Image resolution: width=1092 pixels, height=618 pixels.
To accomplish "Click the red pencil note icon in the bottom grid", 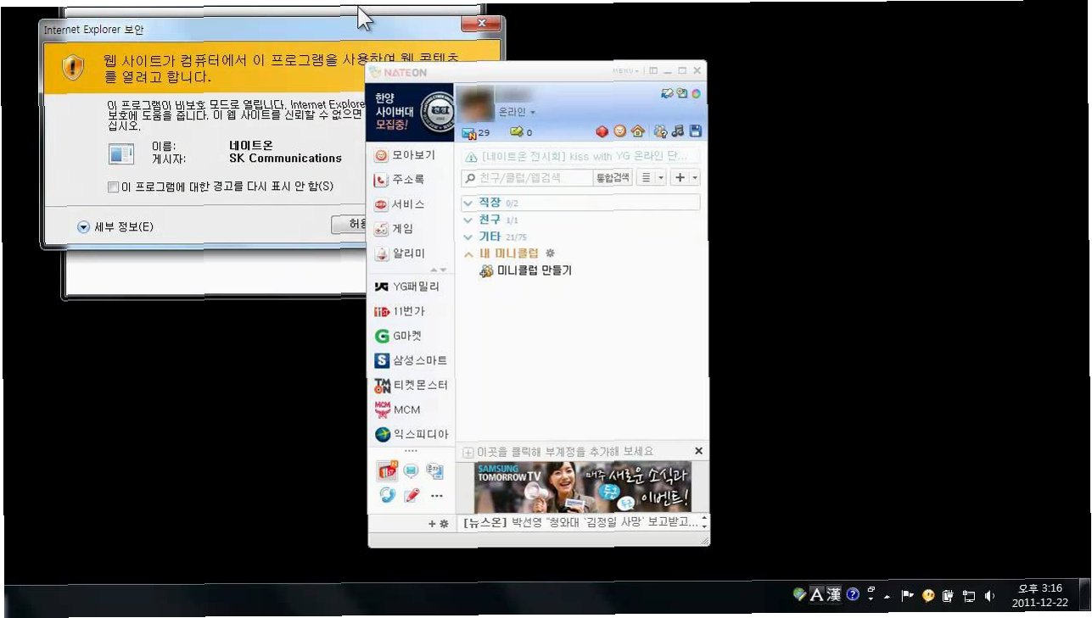I will [x=412, y=495].
